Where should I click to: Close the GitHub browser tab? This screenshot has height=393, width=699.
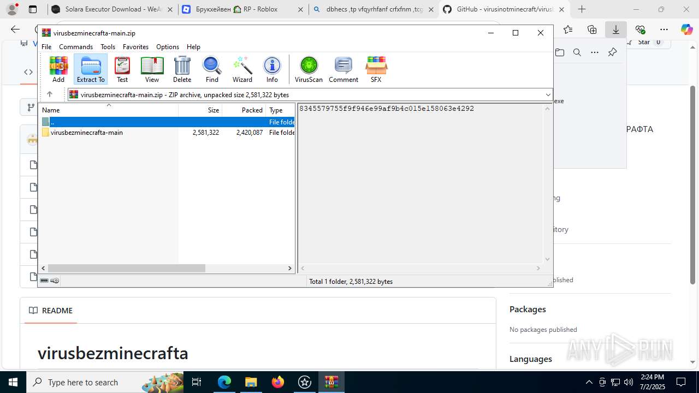click(561, 9)
